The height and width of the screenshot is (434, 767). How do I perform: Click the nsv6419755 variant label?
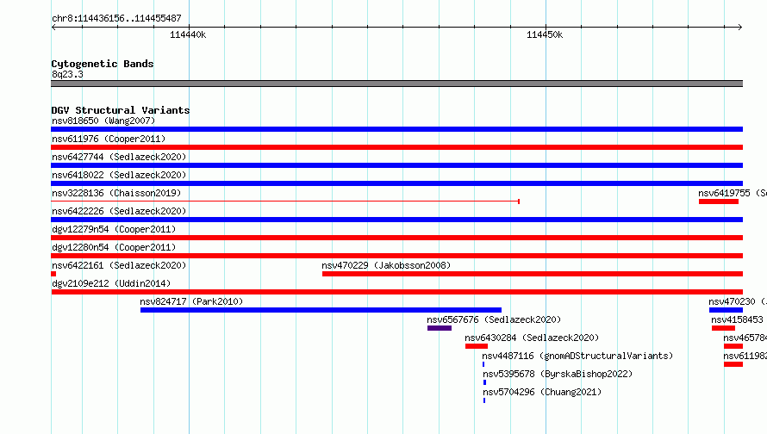click(733, 193)
